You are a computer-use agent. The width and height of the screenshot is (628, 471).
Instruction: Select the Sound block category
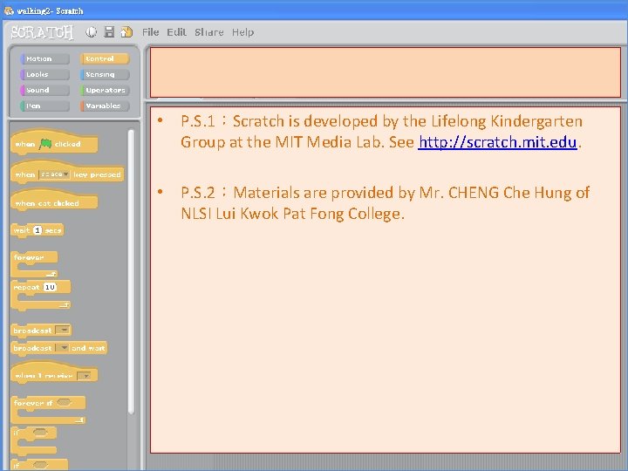click(x=44, y=90)
